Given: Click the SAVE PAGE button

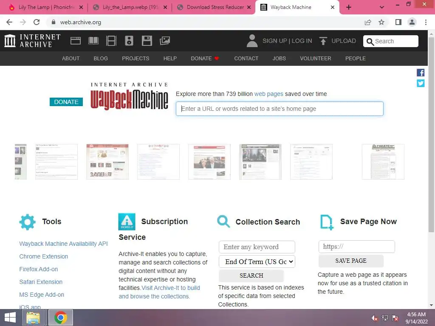Looking at the screenshot, I should pos(351,261).
